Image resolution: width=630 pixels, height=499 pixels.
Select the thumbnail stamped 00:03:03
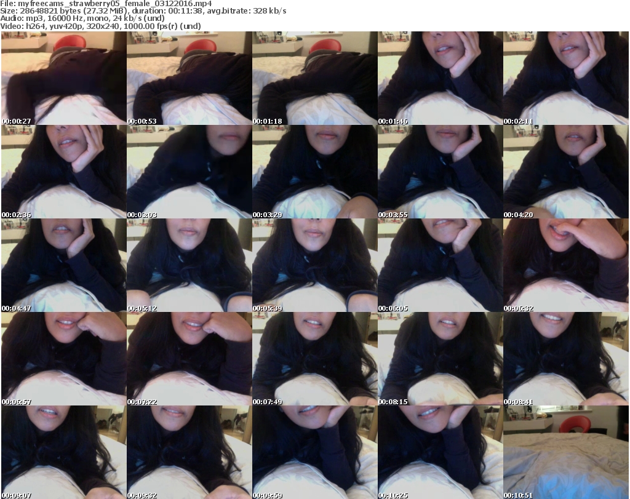coord(189,172)
